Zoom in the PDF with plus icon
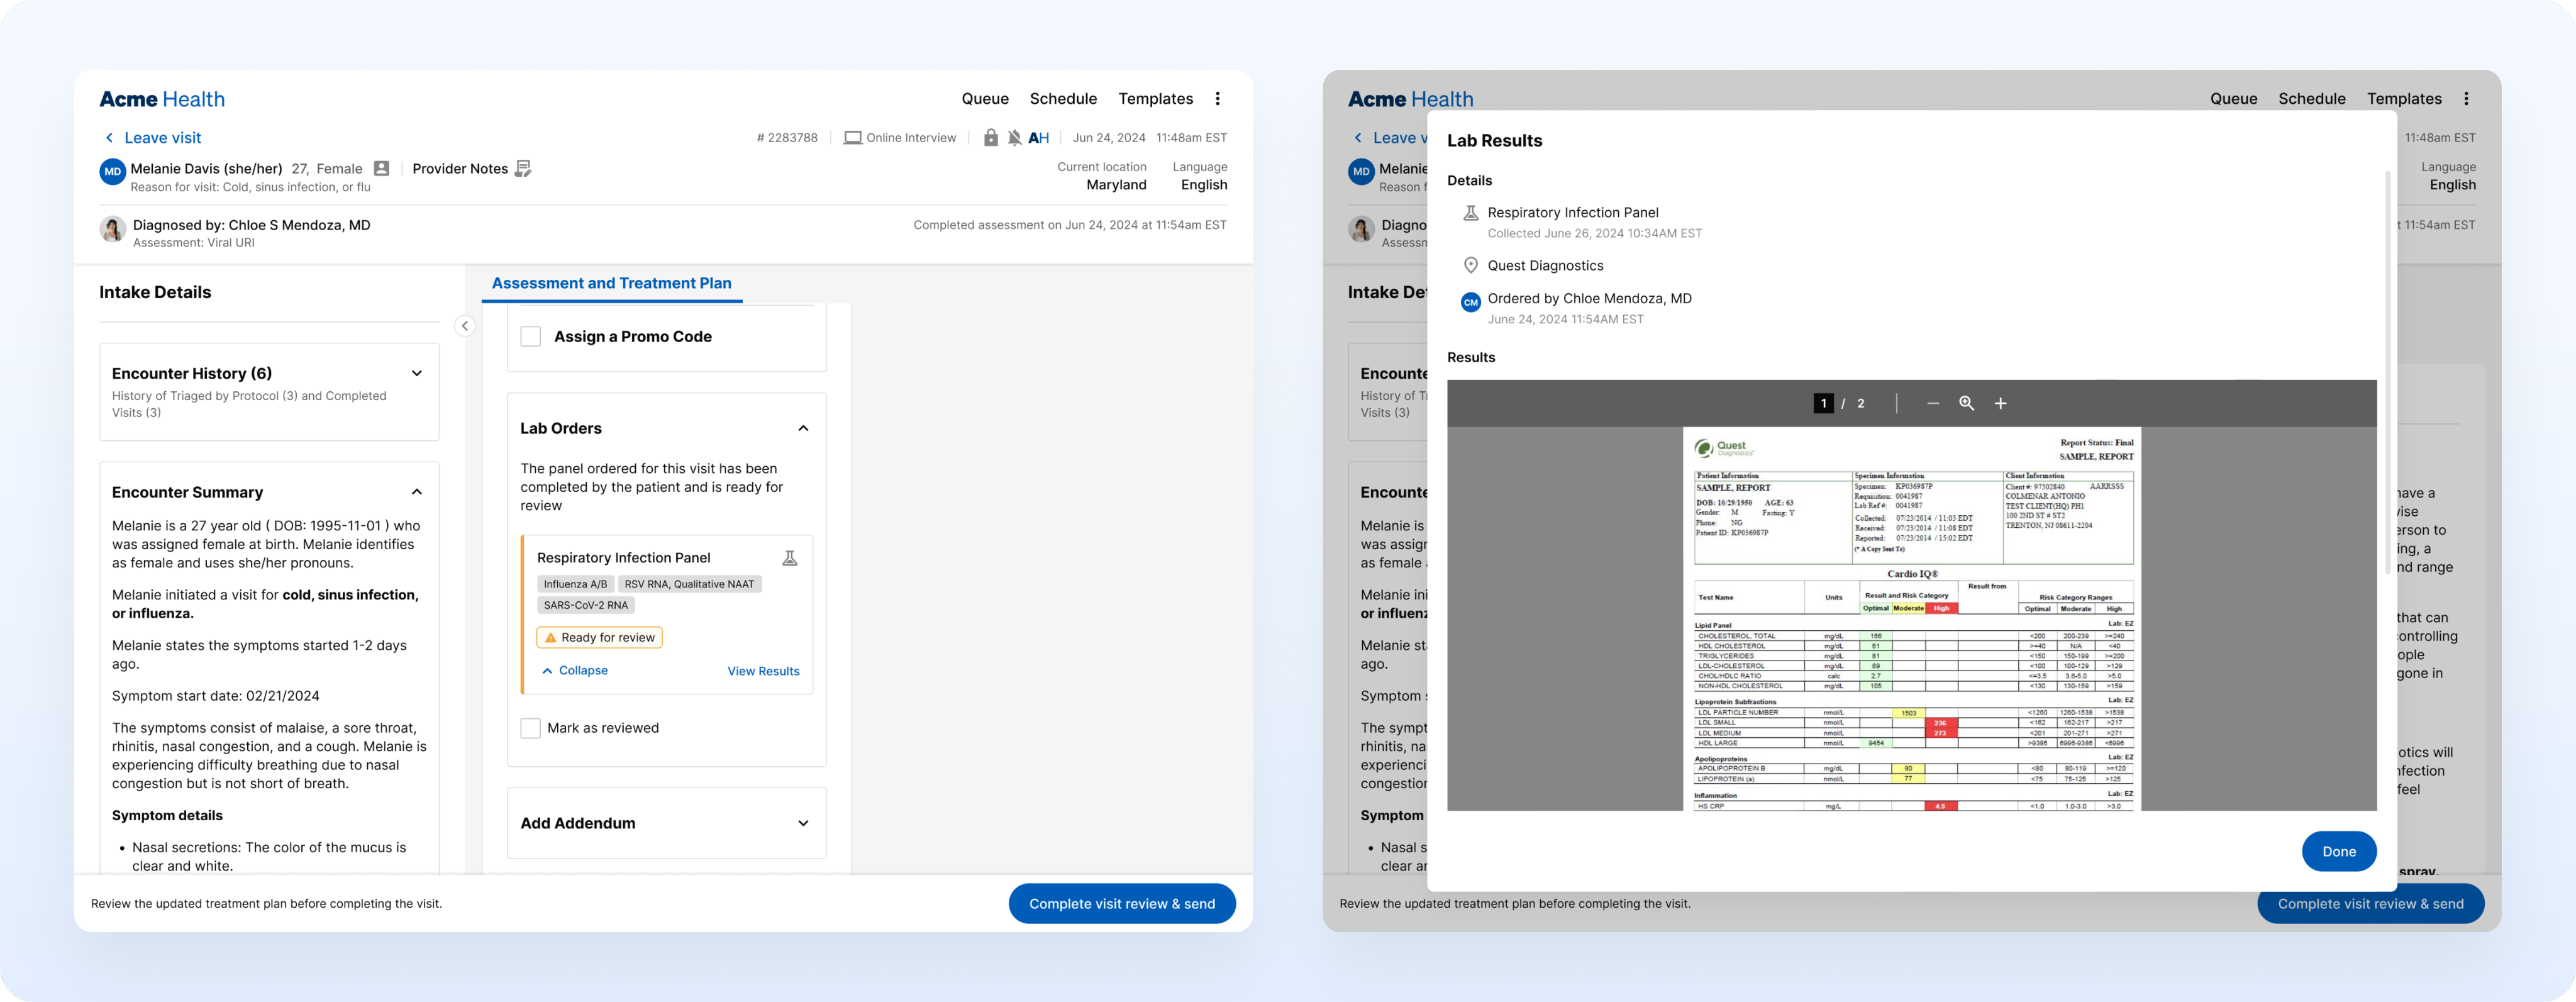This screenshot has height=1002, width=2576. tap(2000, 403)
